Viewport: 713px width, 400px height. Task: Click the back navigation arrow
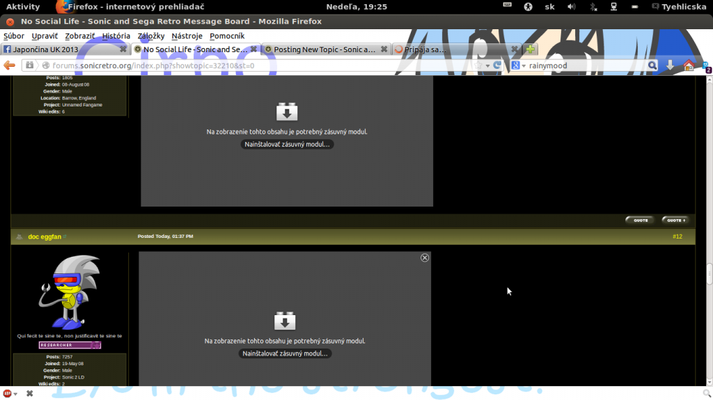point(10,65)
